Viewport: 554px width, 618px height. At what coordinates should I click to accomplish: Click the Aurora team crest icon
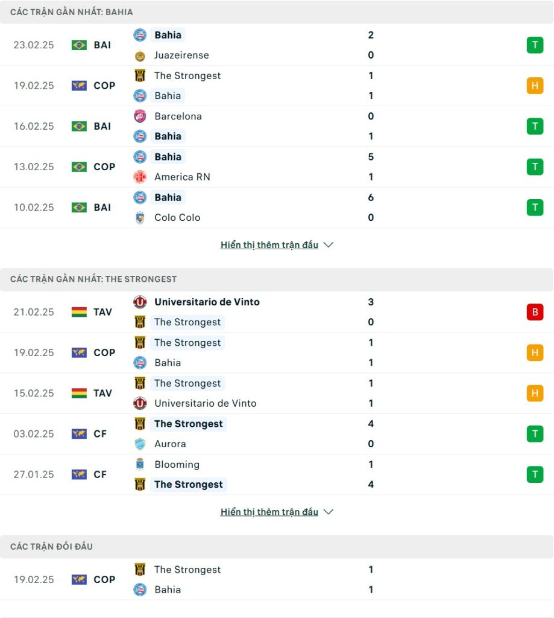coord(140,444)
